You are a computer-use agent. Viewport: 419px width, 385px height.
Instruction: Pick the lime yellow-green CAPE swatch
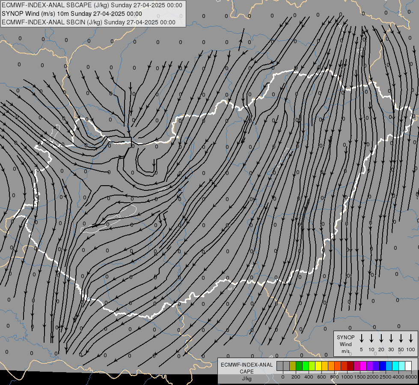pos(312,366)
